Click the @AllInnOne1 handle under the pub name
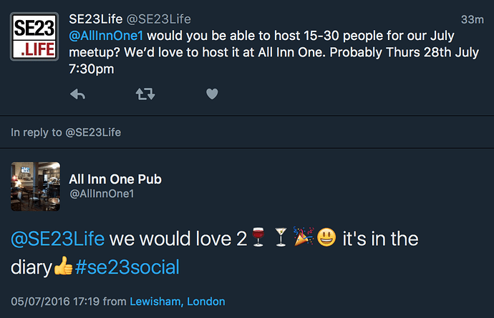Screen dimensions: 494x318 [101, 194]
